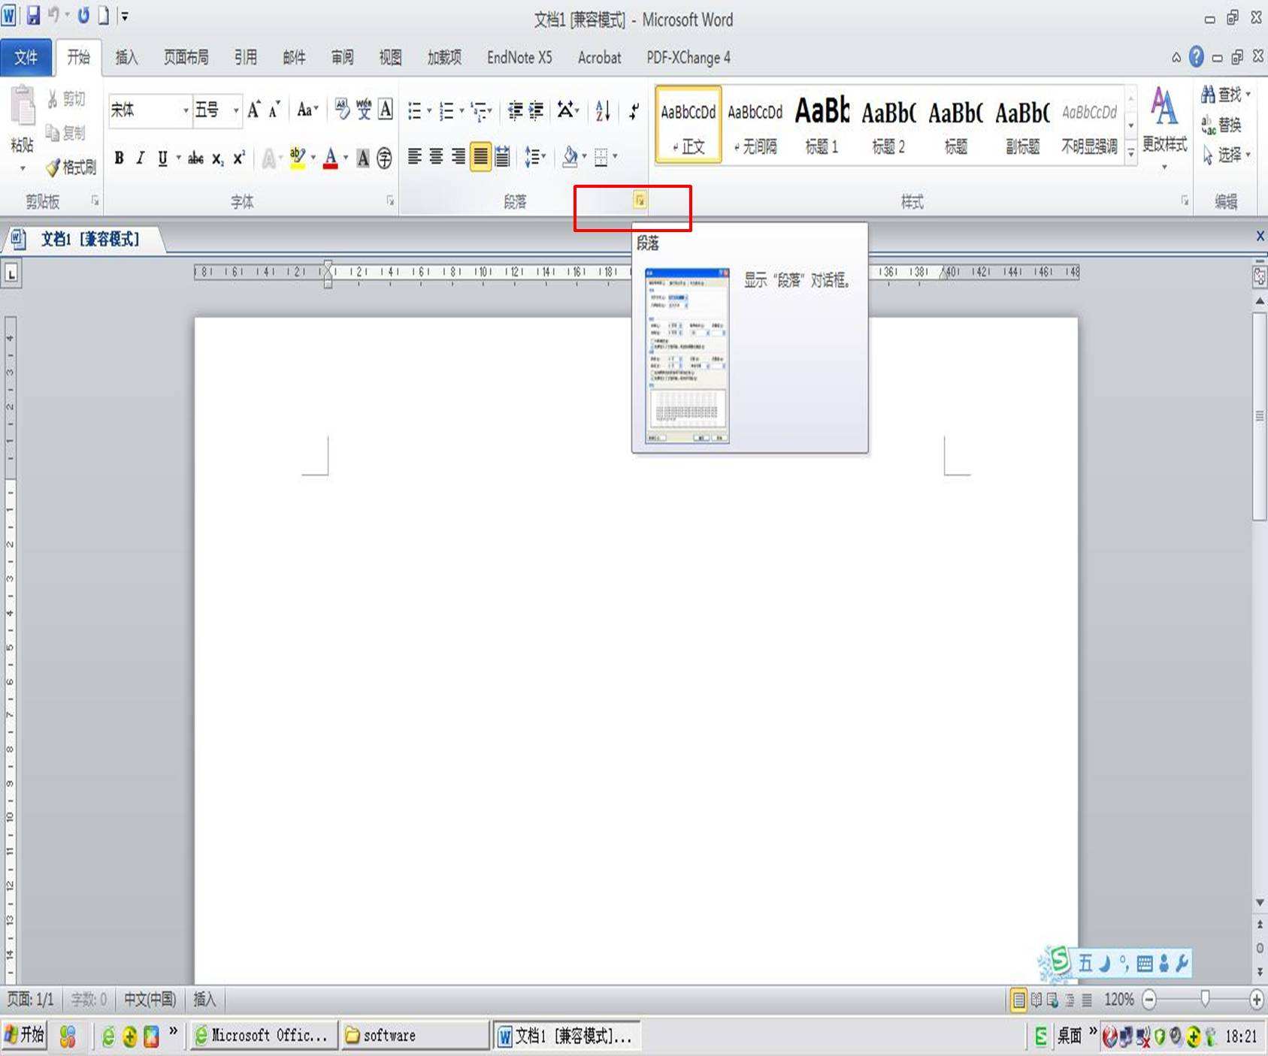Screen dimensions: 1268x1056
Task: Open Sogou input method wrench settings
Action: [x=1181, y=963]
